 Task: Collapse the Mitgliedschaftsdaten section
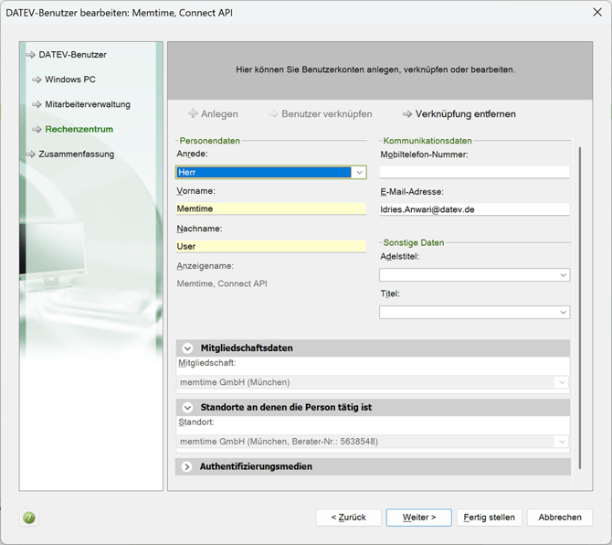tap(188, 348)
